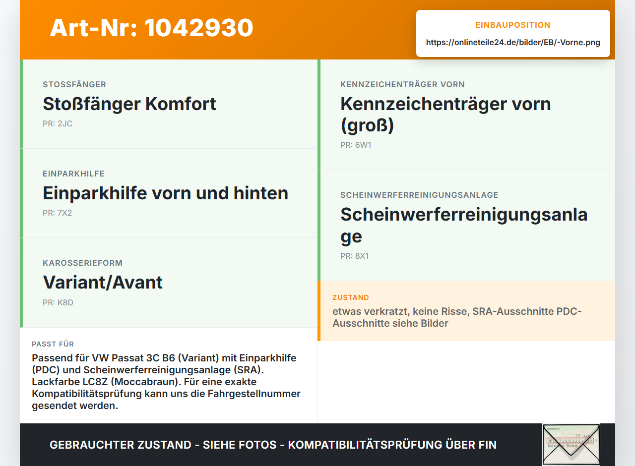Viewport: 635px width, 466px height.
Task: Click the Variant/Avant body type value
Action: tap(103, 282)
